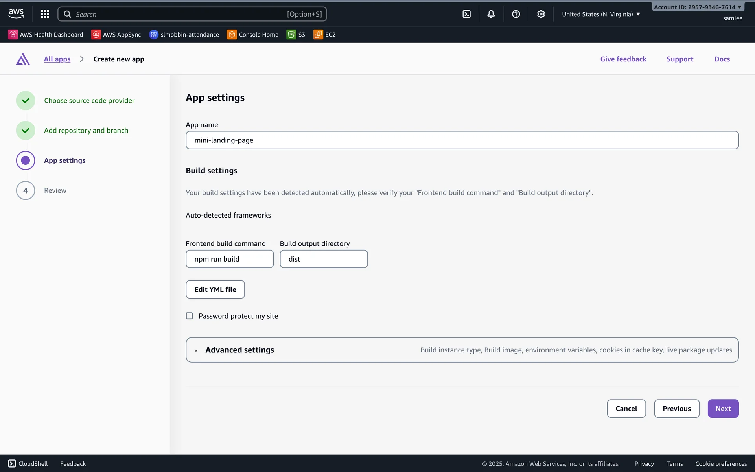Open the Account ID dropdown menu

pyautogui.click(x=697, y=7)
